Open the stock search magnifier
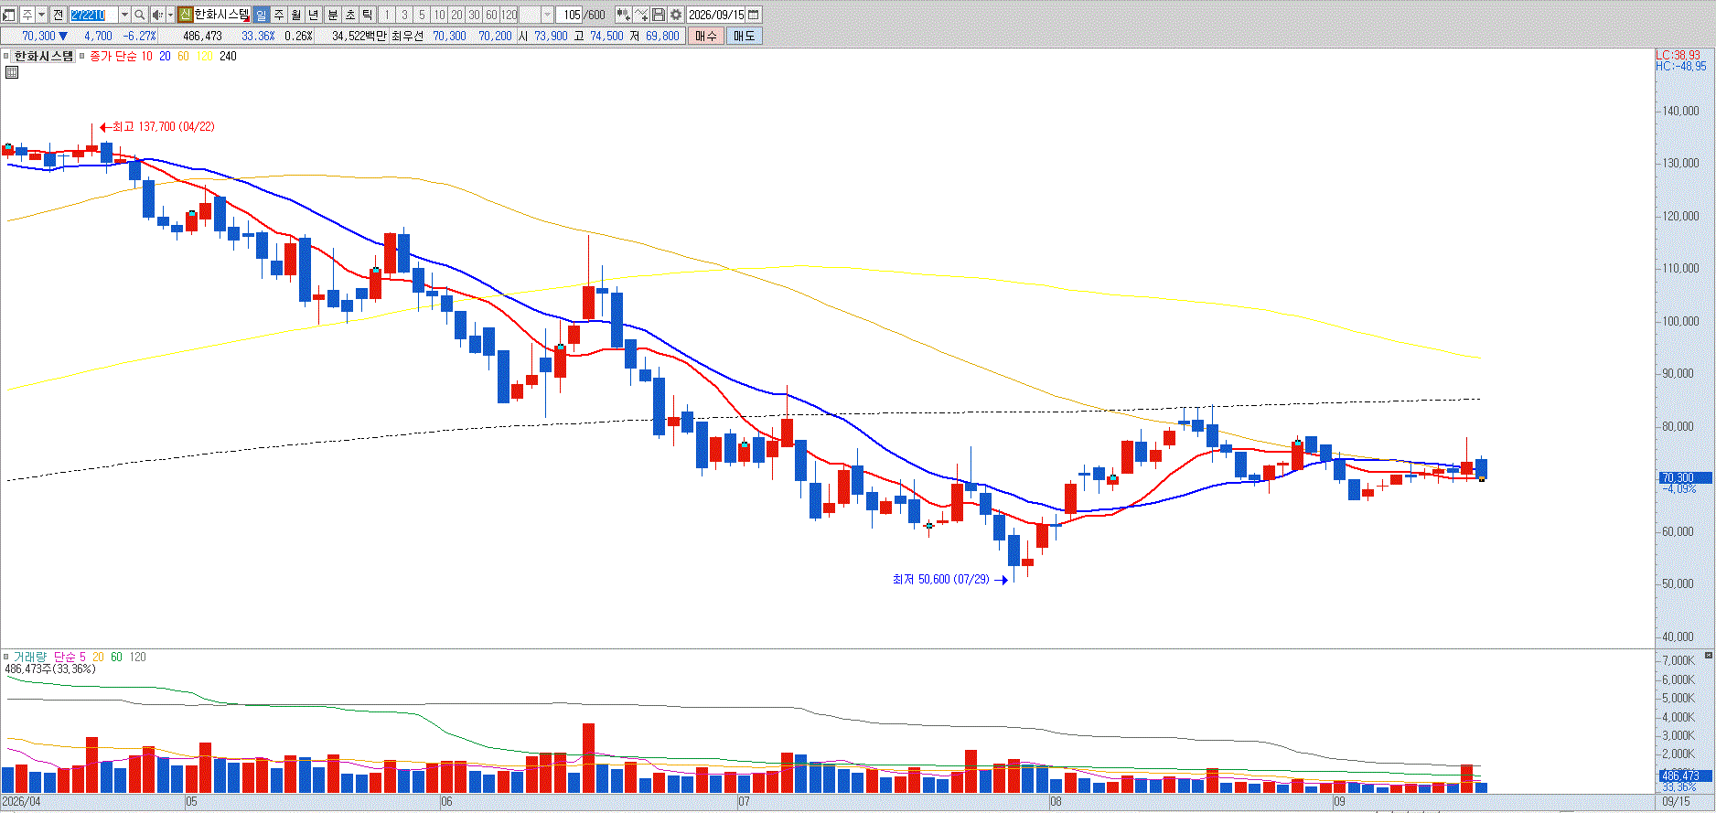Viewport: 1716px width, 813px height. (x=139, y=15)
